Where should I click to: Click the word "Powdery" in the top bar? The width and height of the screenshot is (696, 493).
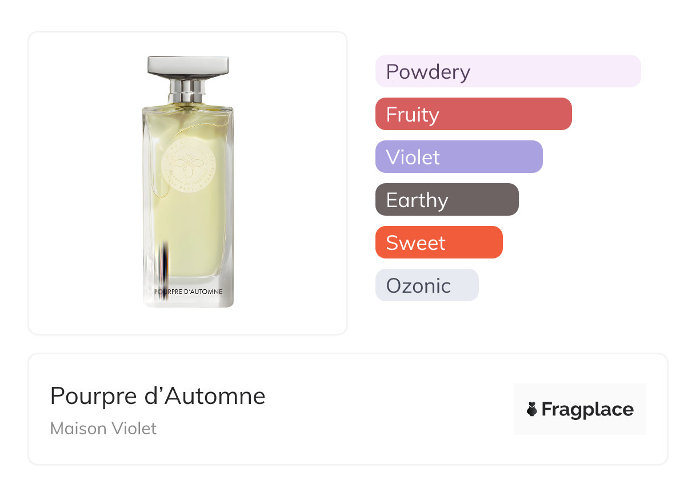(428, 72)
